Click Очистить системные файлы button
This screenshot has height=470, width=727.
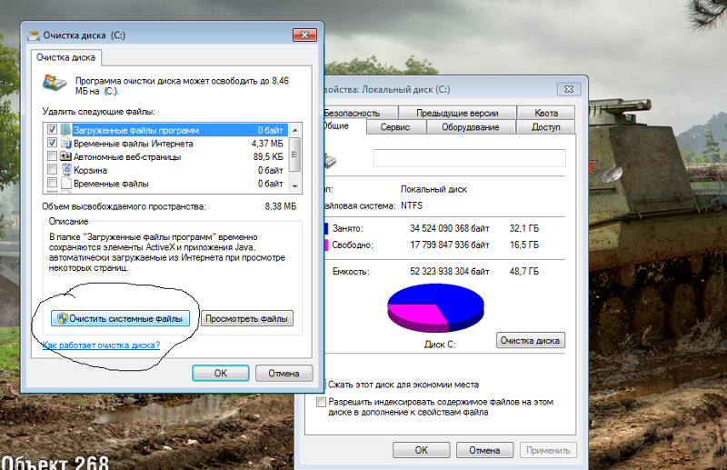pos(120,318)
